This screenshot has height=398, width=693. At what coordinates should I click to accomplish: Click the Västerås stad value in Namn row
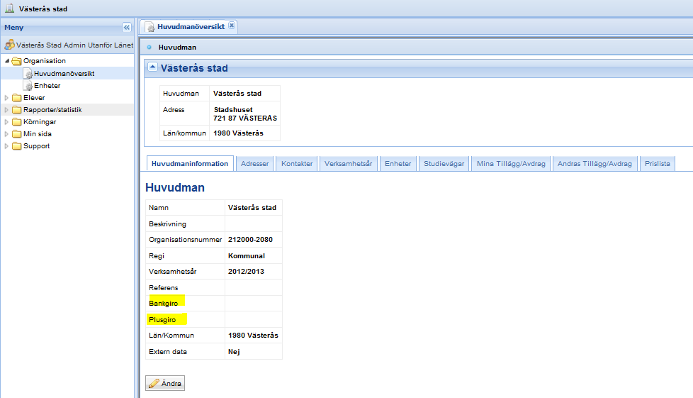click(x=252, y=208)
